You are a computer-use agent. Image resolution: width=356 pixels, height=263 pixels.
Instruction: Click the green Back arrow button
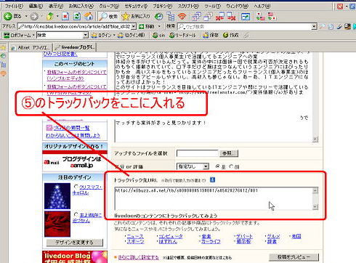[x=8, y=16]
